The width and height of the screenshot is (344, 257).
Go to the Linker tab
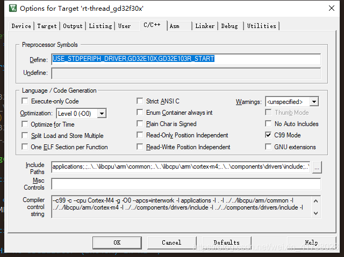205,26
